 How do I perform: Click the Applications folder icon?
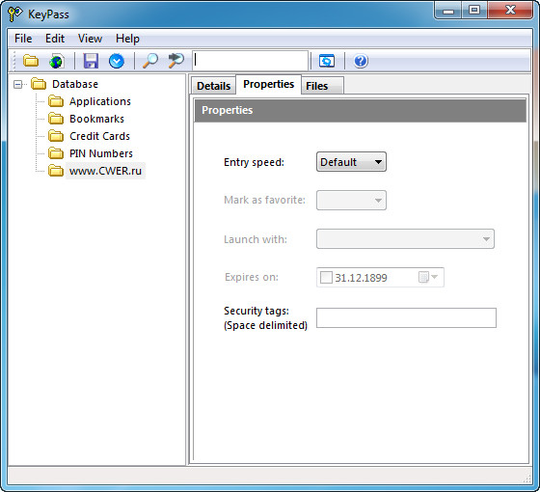(56, 101)
